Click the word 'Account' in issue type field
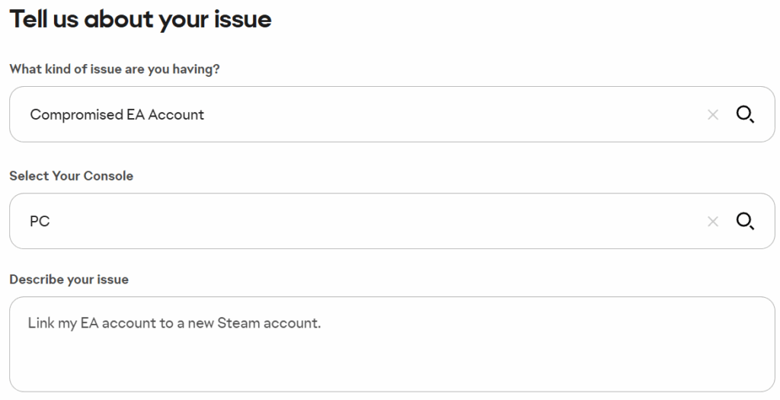The height and width of the screenshot is (400, 780). click(x=176, y=115)
